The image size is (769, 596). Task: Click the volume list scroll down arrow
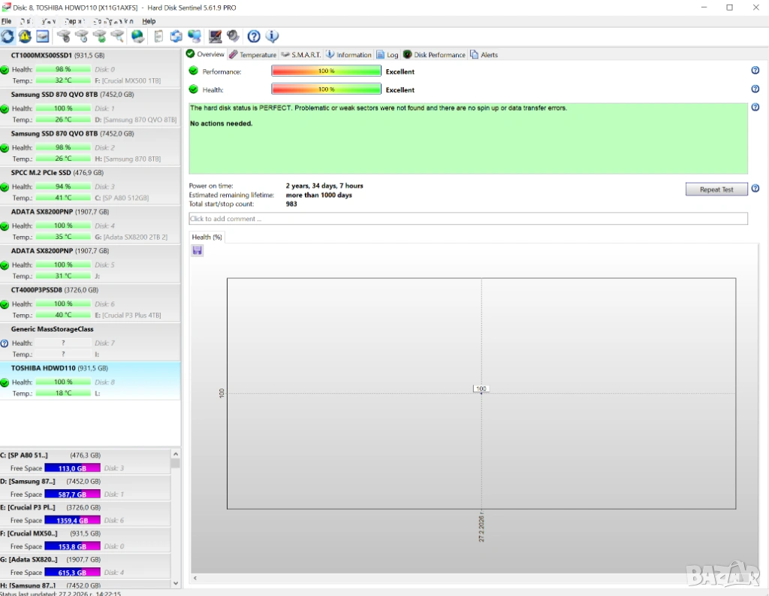tap(176, 582)
